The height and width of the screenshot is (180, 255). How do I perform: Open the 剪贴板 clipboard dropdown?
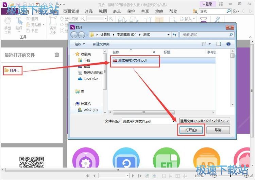click(35, 25)
